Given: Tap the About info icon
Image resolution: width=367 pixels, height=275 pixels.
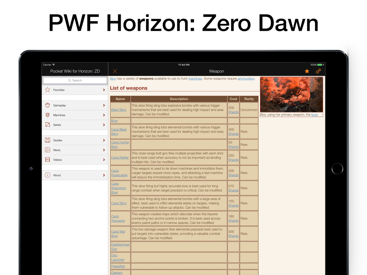Looking at the screenshot, I should (x=47, y=175).
